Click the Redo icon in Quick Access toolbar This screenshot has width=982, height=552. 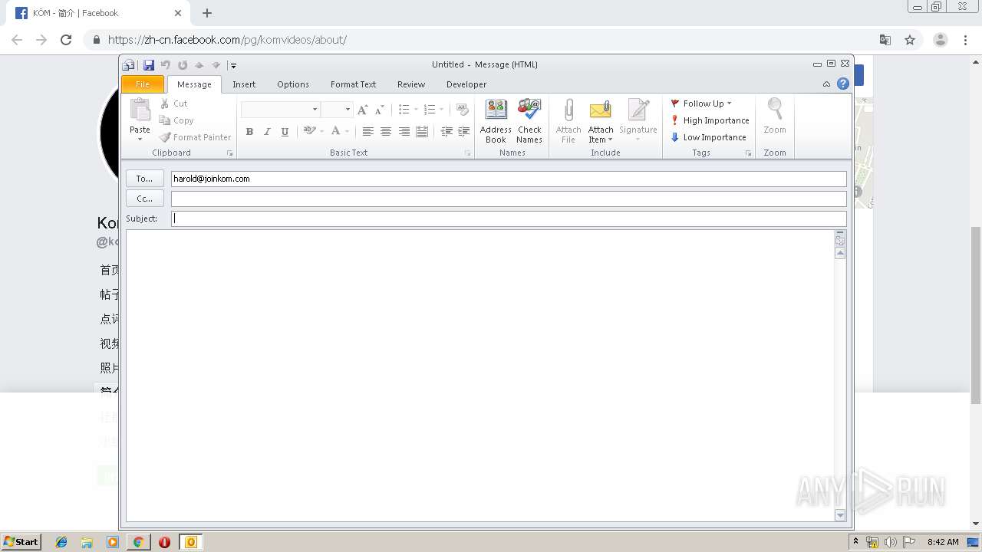[183, 65]
